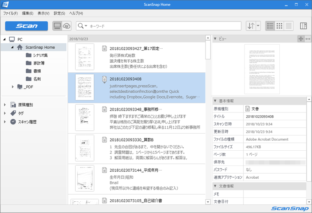Click document icon beside 20181023093330_算数B
This screenshot has height=213, width=312.
(105, 140)
